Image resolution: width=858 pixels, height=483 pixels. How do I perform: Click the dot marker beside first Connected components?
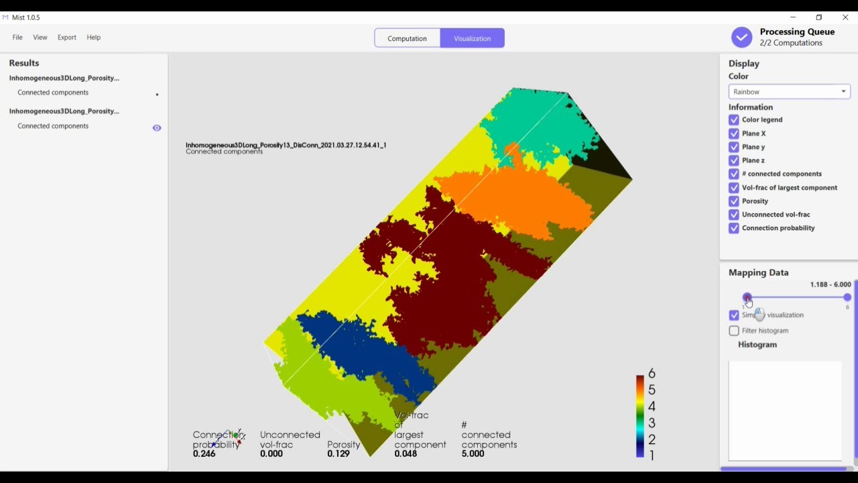157,95
